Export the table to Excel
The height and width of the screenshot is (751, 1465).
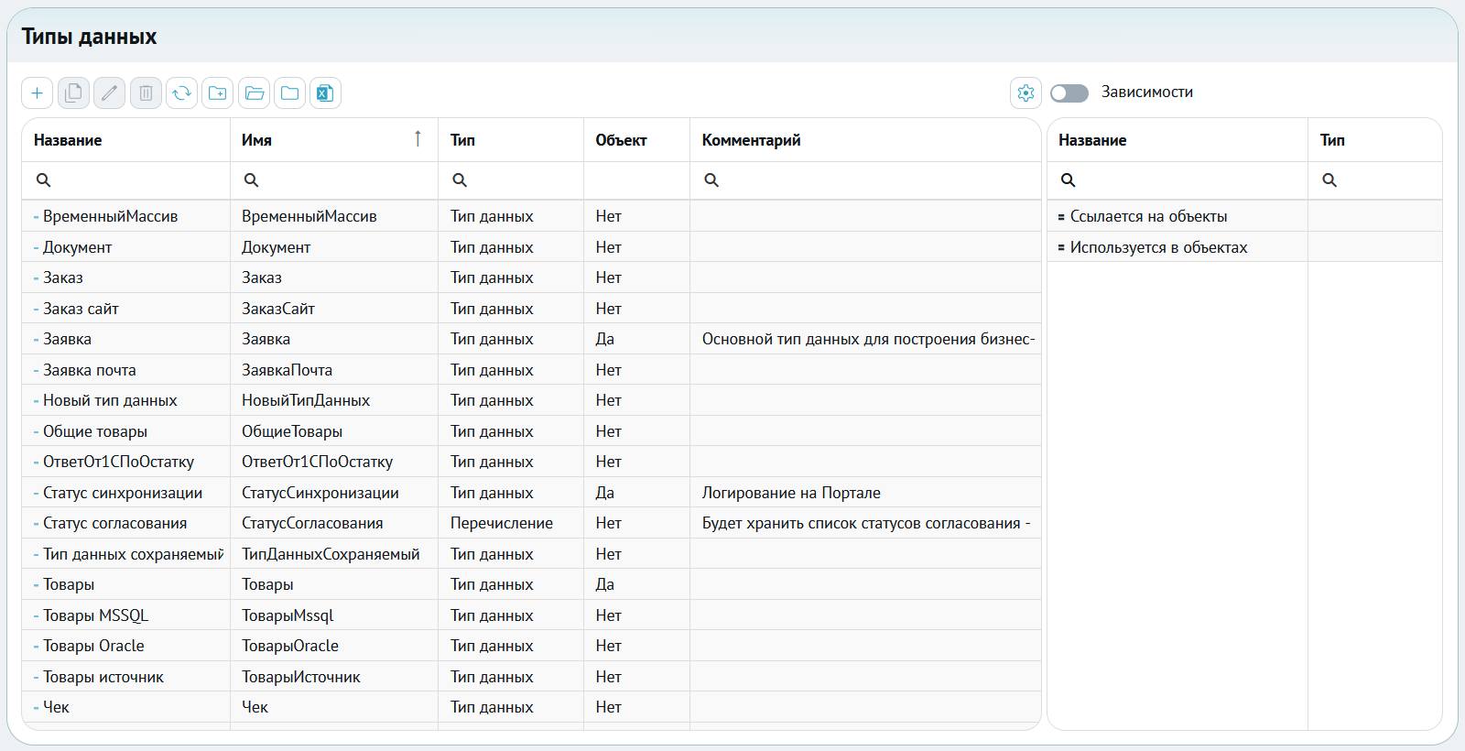click(x=325, y=93)
